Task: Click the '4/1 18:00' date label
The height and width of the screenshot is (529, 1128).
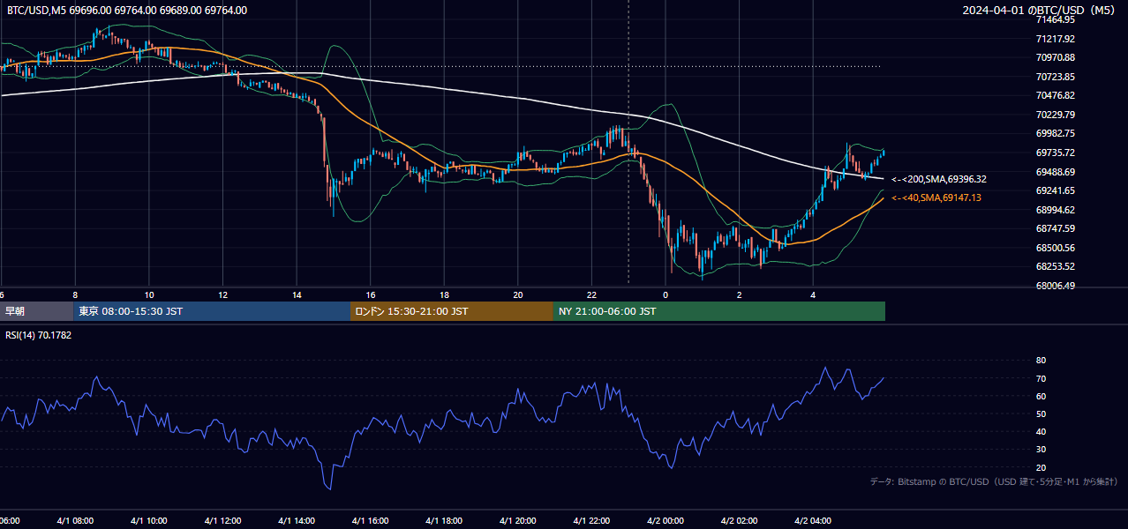Action: click(444, 521)
